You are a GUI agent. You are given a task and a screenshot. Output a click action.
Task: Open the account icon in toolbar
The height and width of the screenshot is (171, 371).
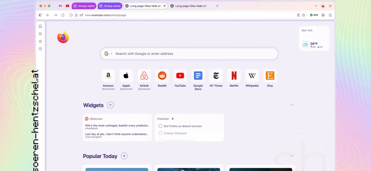point(323,15)
